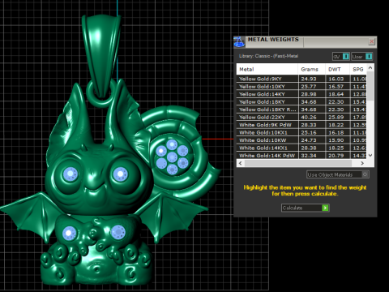The image size is (389, 292).
Task: Click the Library: Classic - (Fast)-Metal label
Action: coord(268,56)
